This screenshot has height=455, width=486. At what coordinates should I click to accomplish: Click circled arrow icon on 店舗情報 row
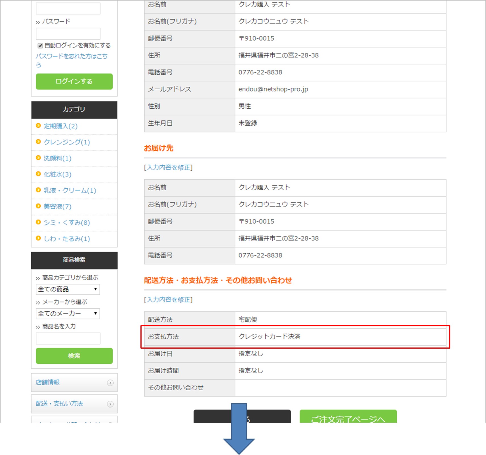(x=110, y=383)
